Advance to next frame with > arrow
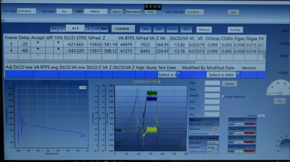The width and height of the screenshot is (290, 162). (x=88, y=29)
